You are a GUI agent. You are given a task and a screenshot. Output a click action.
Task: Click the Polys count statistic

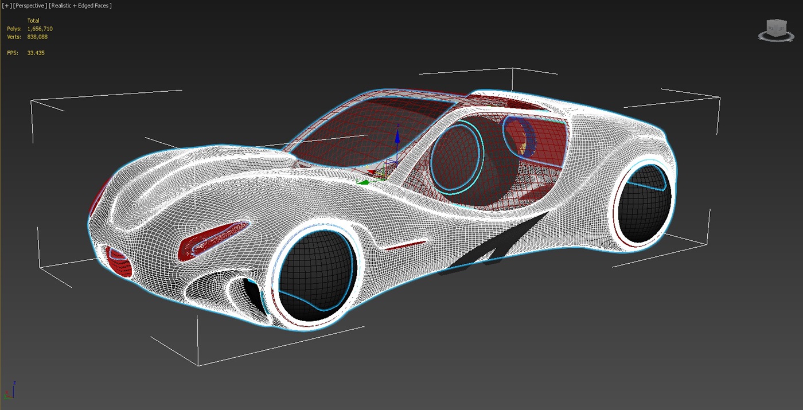(x=39, y=29)
